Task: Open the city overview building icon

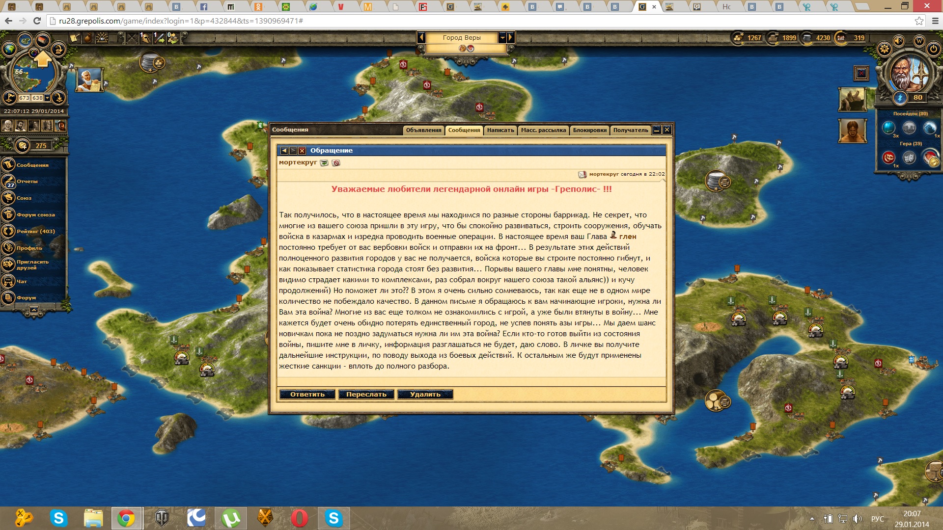Action: click(43, 39)
